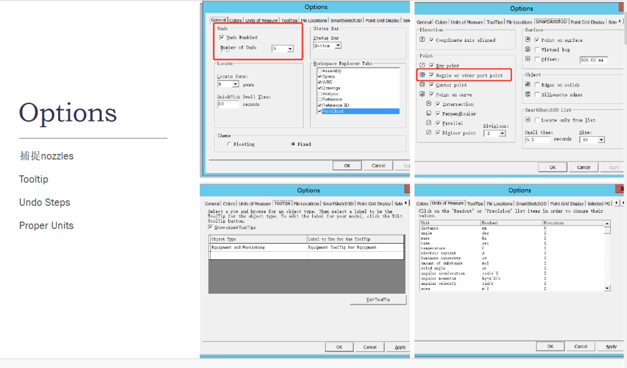Click units list scroll-down arrow
The height and width of the screenshot is (368, 627).
click(607, 288)
